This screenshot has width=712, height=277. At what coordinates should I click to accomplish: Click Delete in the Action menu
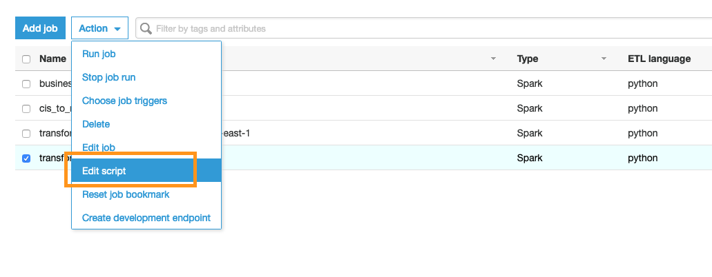pyautogui.click(x=96, y=124)
